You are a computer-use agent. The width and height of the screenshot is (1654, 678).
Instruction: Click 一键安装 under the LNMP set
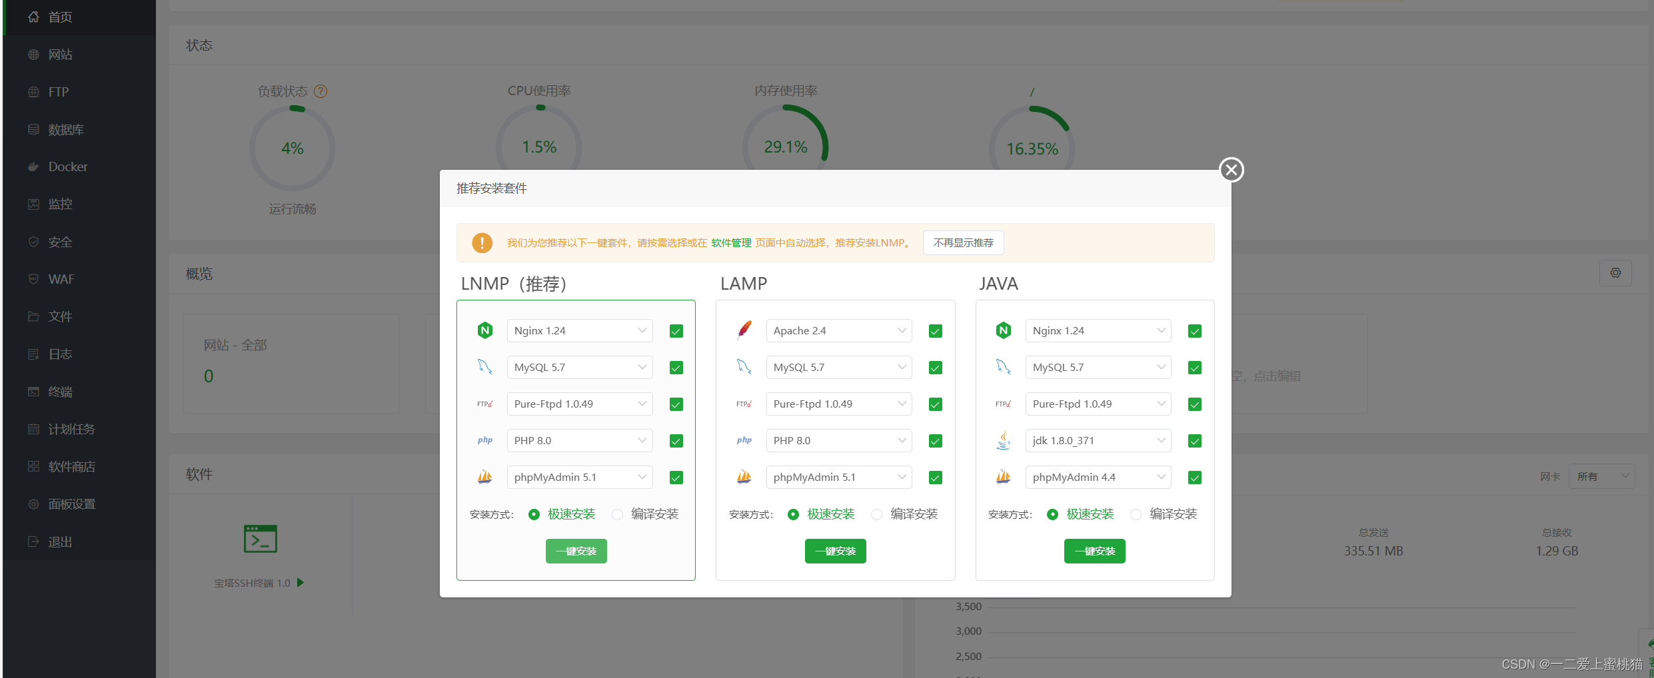576,551
